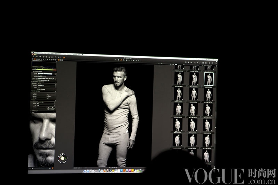The height and width of the screenshot is (185, 278).
Task: Collapse the Camera Controls panel
Action: (x=31, y=91)
